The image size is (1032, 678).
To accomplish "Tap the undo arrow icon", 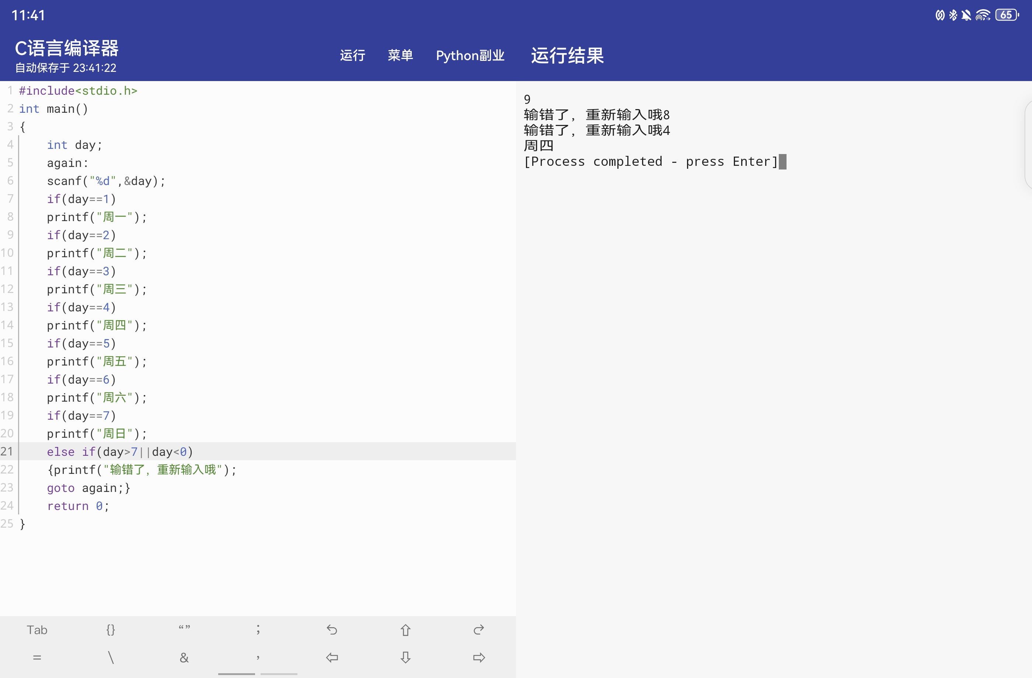I will coord(332,629).
